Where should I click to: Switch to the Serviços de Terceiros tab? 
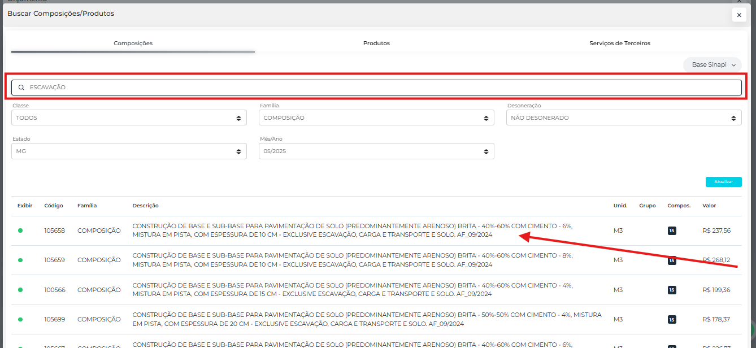(x=619, y=43)
